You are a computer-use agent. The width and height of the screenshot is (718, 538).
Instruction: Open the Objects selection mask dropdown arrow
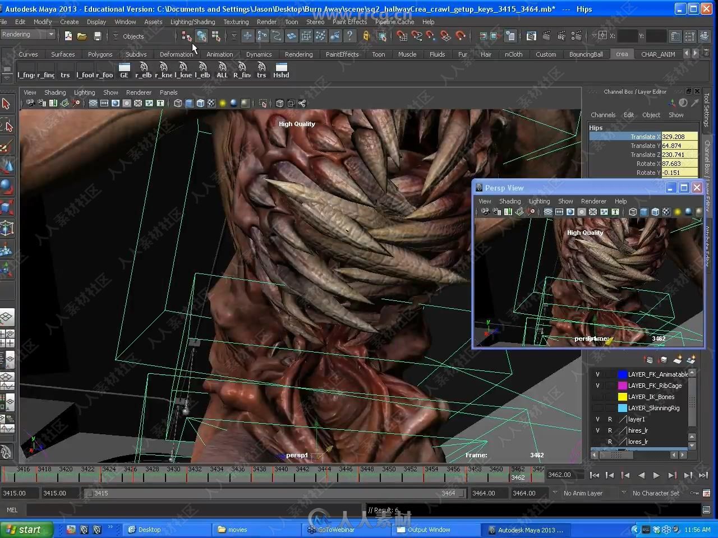pos(116,36)
